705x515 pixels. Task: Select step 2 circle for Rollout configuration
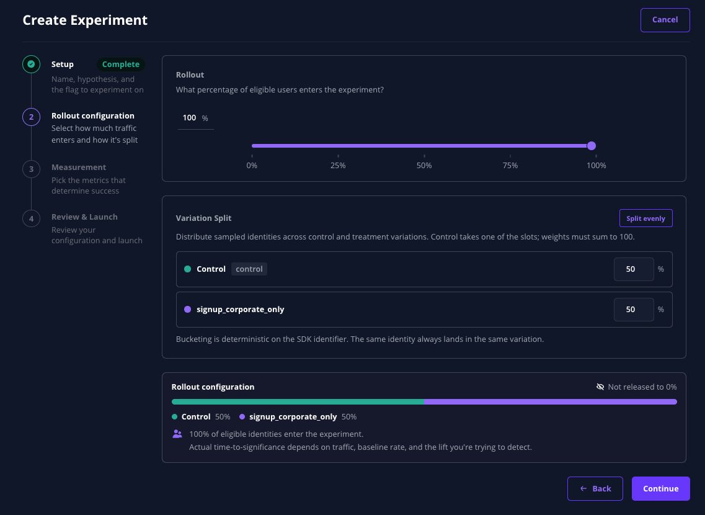coord(31,117)
